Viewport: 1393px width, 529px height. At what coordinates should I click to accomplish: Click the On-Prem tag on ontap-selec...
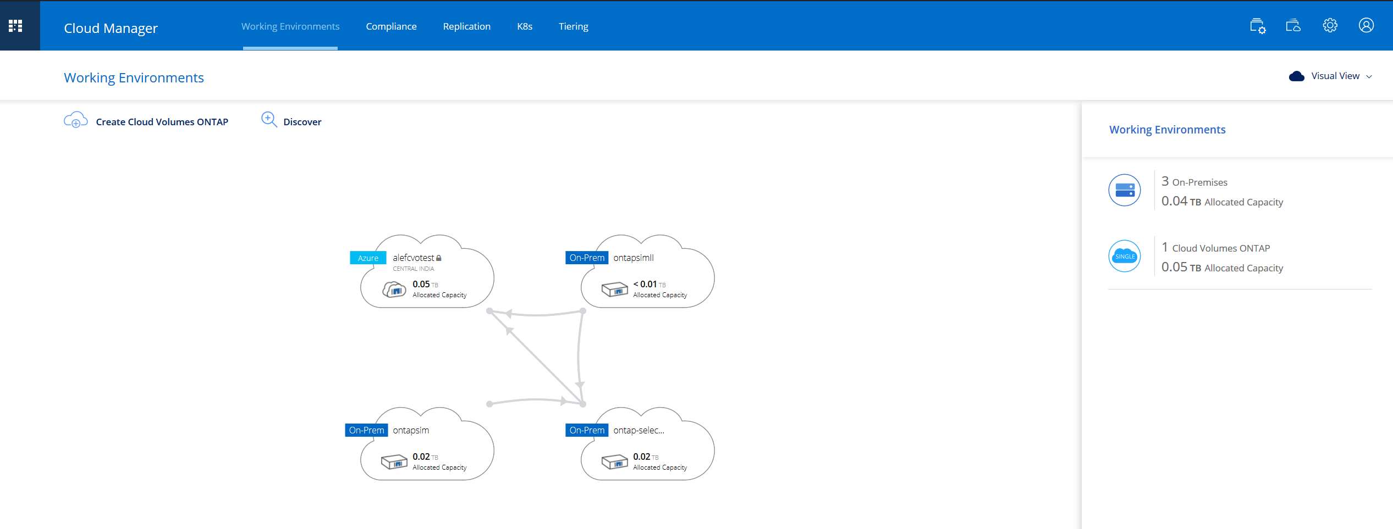click(587, 430)
